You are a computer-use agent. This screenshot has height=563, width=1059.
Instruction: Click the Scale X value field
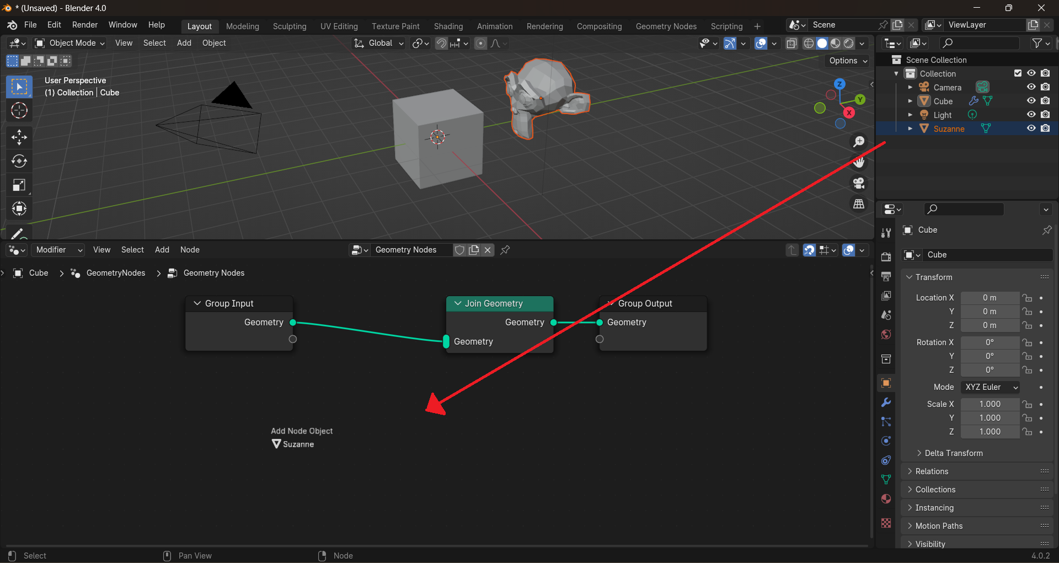pyautogui.click(x=990, y=404)
